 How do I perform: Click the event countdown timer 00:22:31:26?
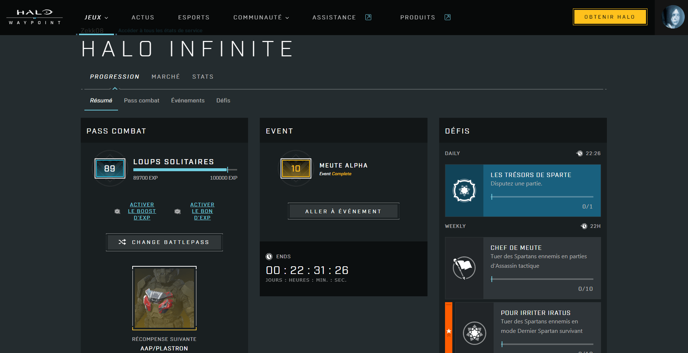point(307,270)
